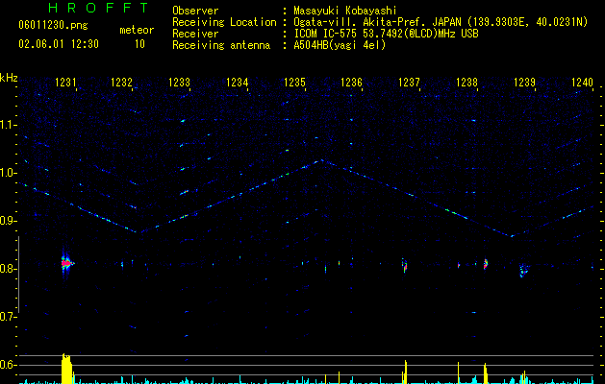Click the 0.7 kHz axis label

coord(8,317)
